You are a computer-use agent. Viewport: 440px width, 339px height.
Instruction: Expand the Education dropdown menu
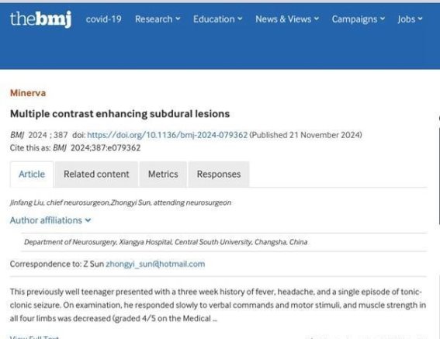tap(217, 19)
